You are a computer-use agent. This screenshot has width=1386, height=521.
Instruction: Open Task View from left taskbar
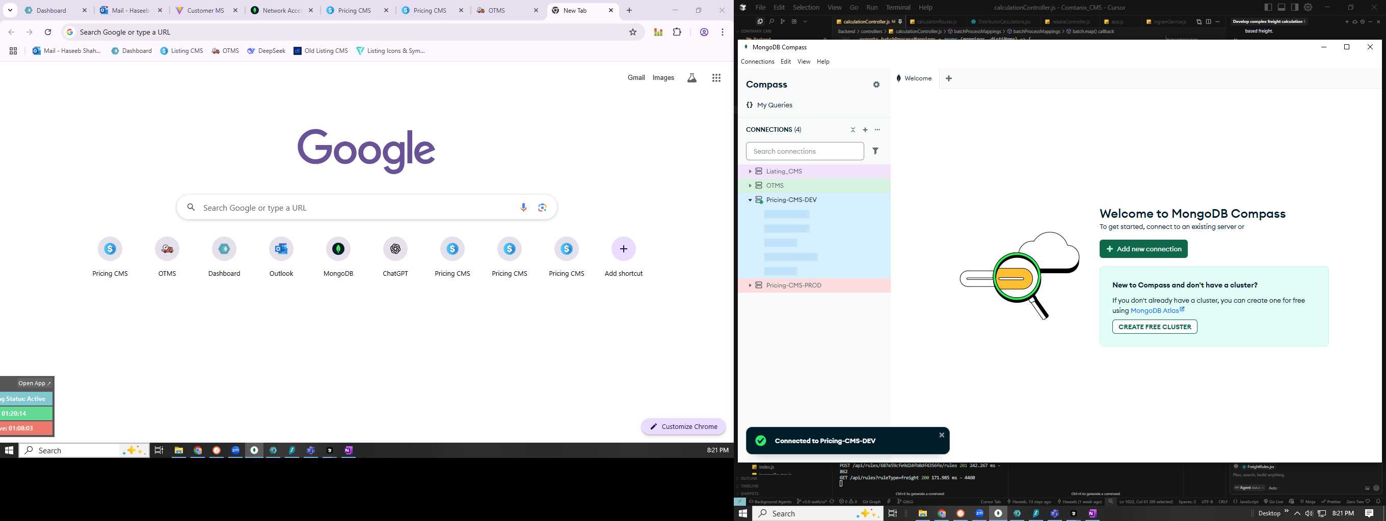(x=158, y=450)
